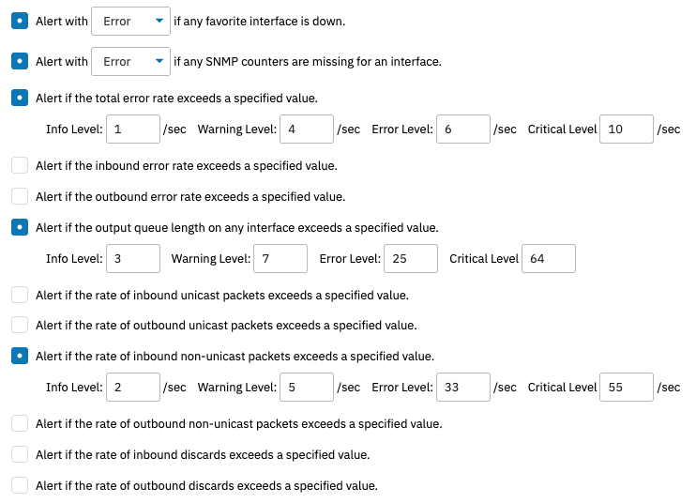This screenshot has height=503, width=696.
Task: Enable the inbound error rate alert
Action: click(x=20, y=165)
